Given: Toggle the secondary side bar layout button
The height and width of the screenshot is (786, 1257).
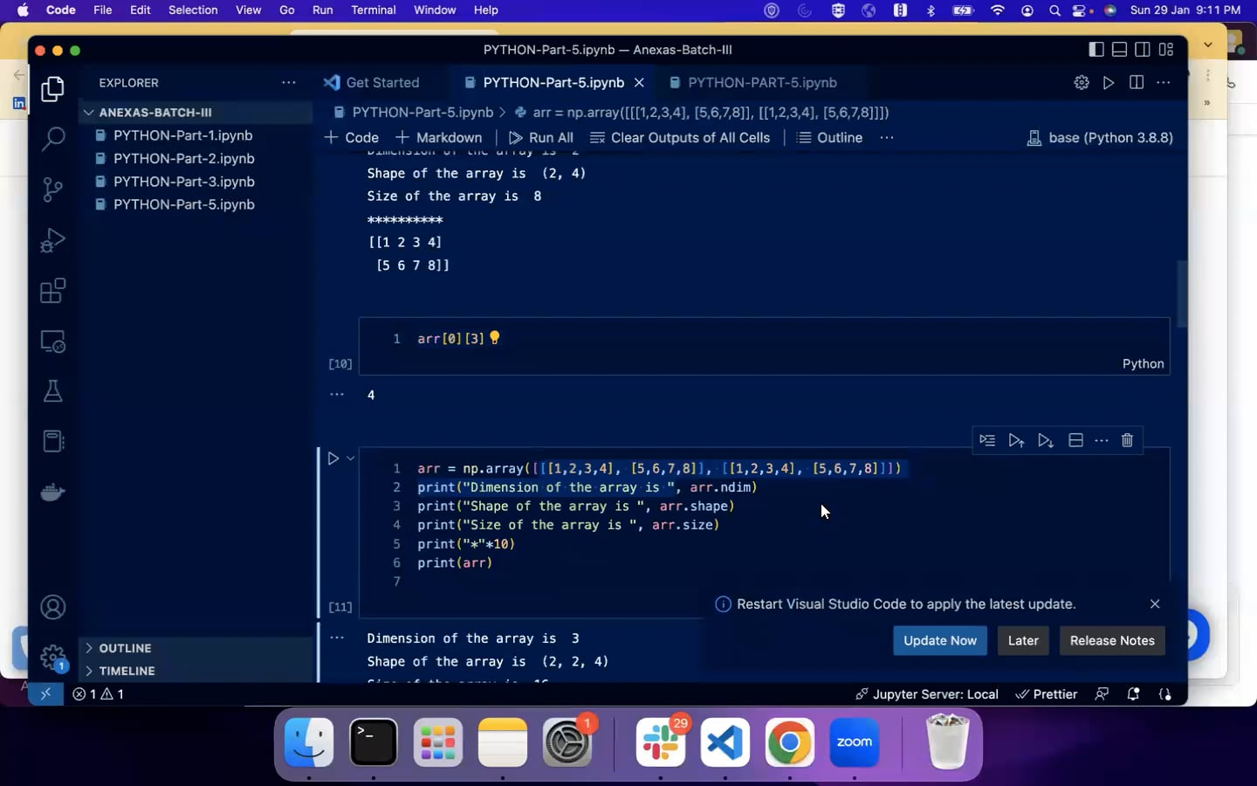Looking at the screenshot, I should coord(1143,50).
